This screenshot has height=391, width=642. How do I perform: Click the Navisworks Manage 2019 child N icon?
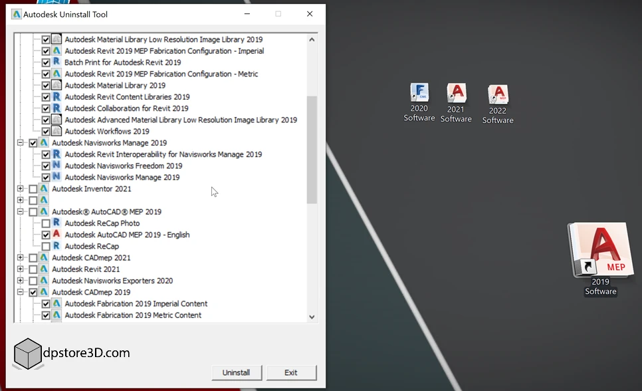pyautogui.click(x=56, y=177)
